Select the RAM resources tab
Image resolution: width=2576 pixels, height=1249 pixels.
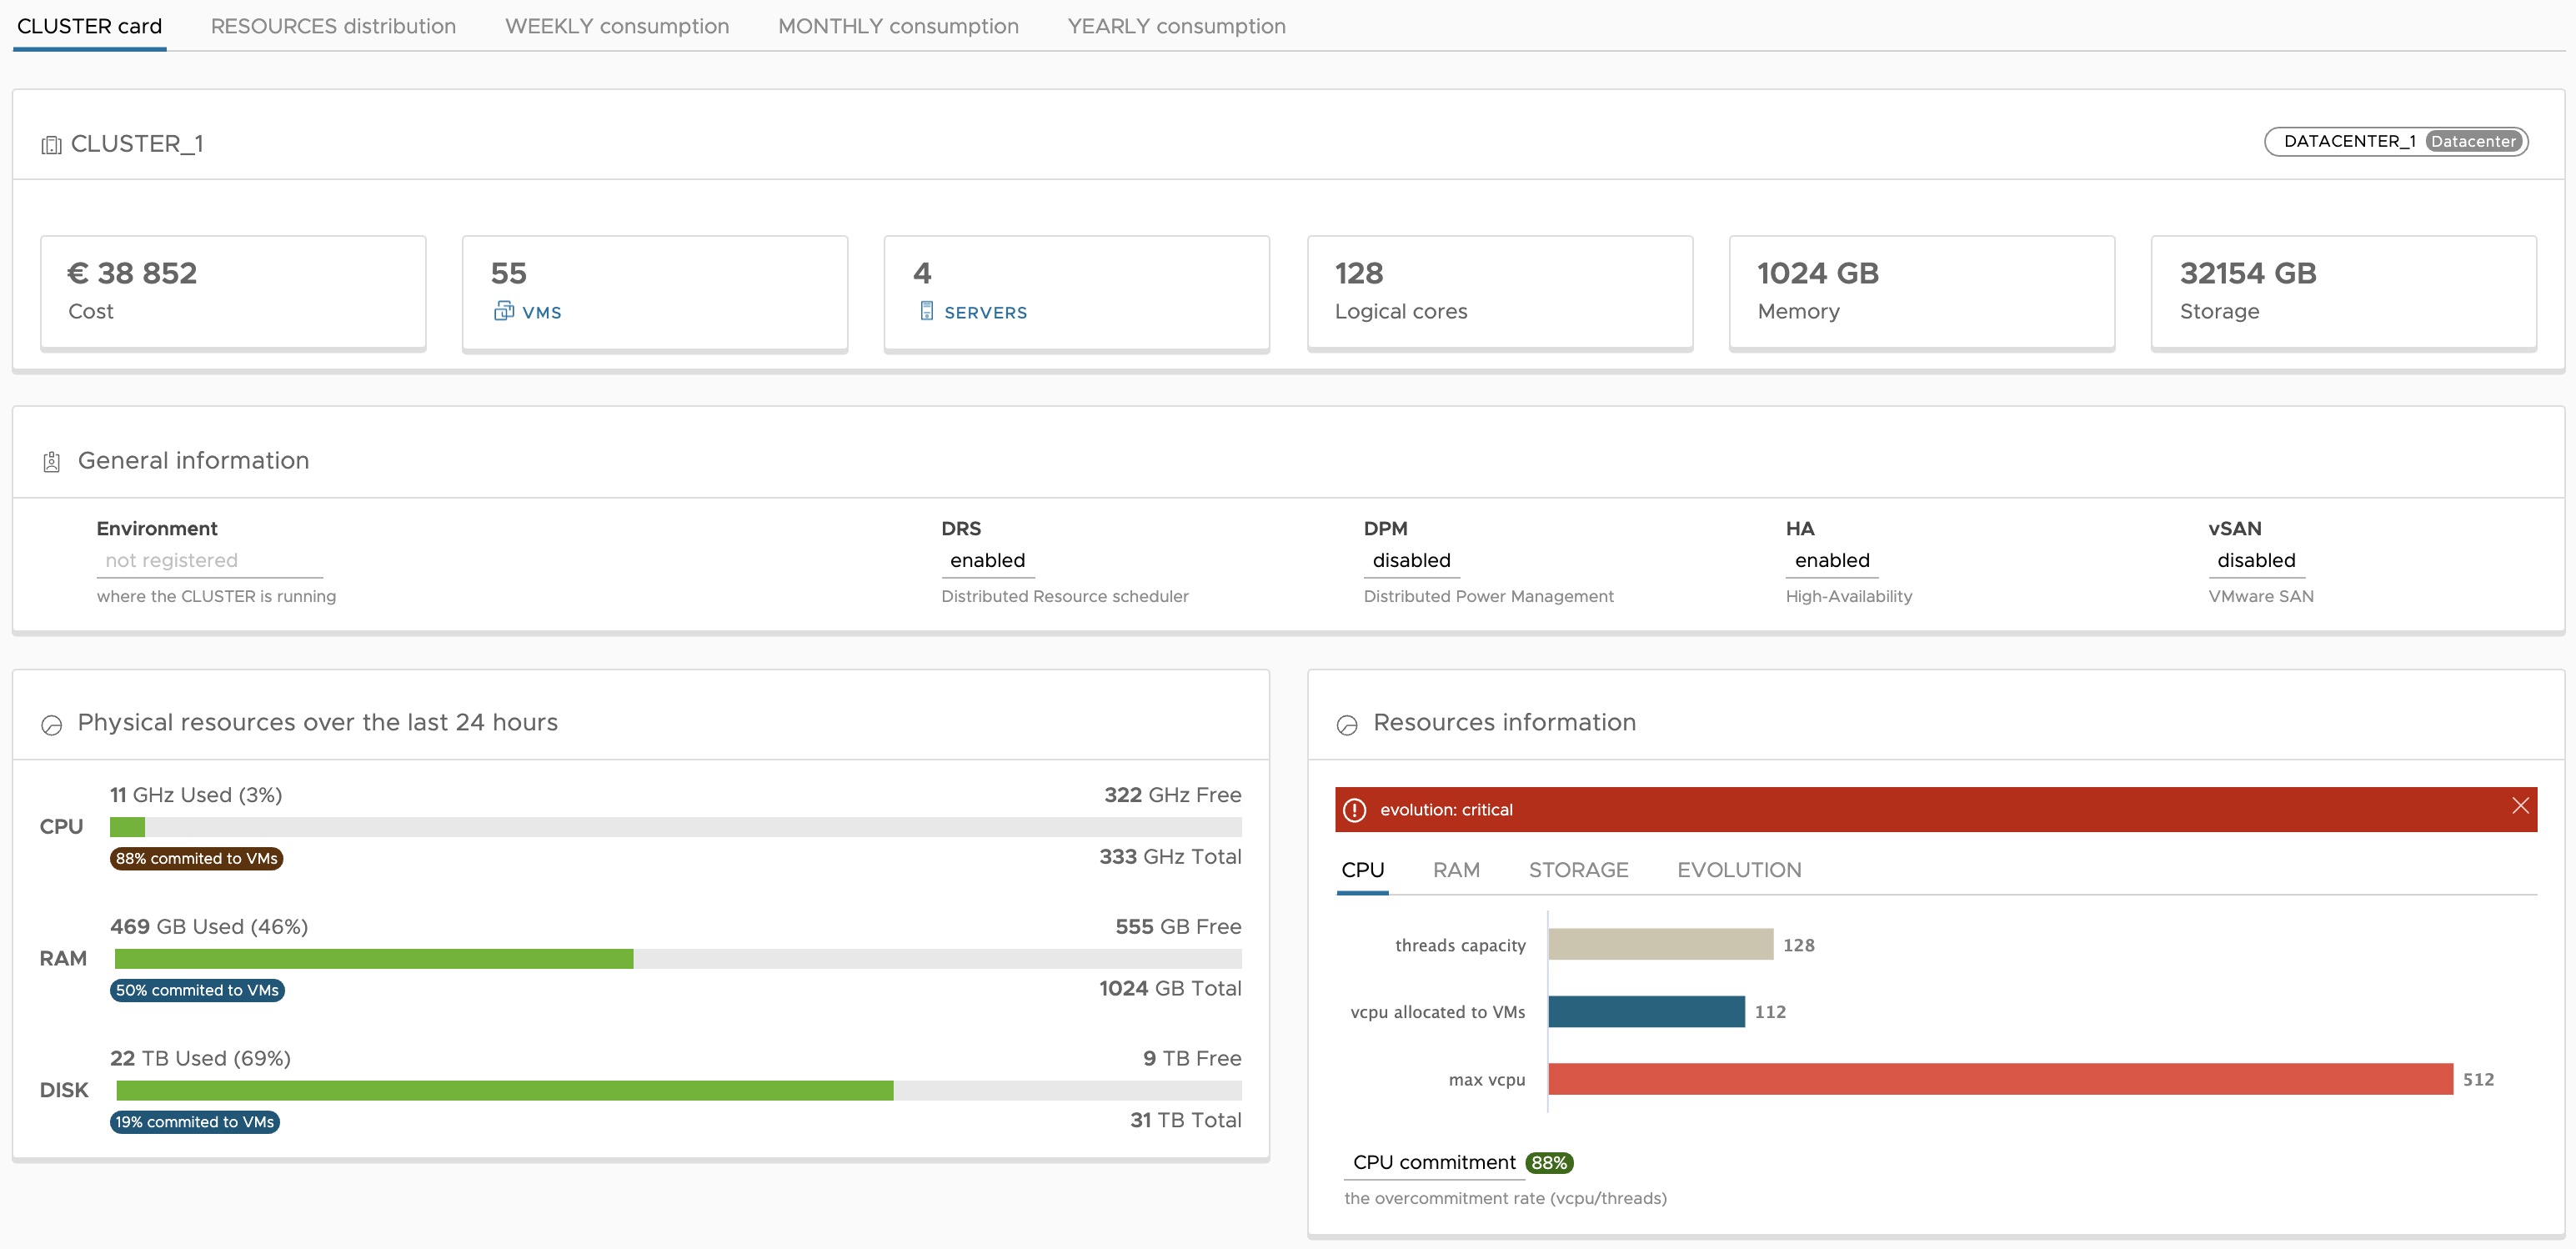(x=1456, y=870)
